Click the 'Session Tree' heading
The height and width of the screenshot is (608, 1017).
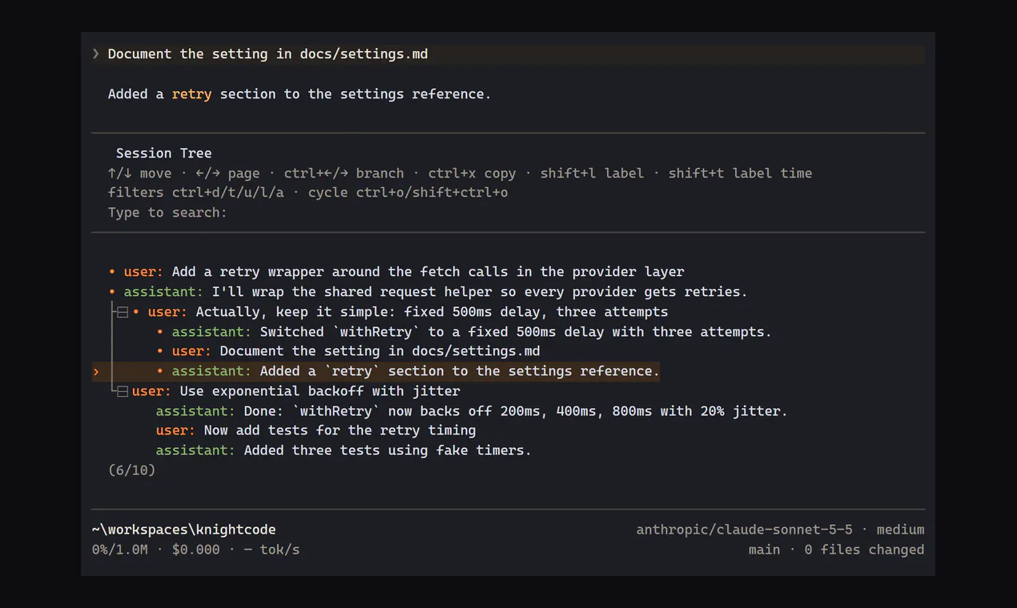tap(163, 153)
